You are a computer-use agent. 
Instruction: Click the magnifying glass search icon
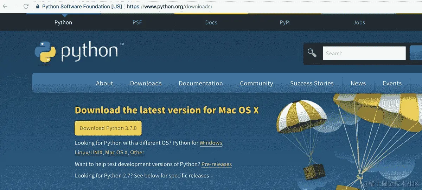coord(312,53)
